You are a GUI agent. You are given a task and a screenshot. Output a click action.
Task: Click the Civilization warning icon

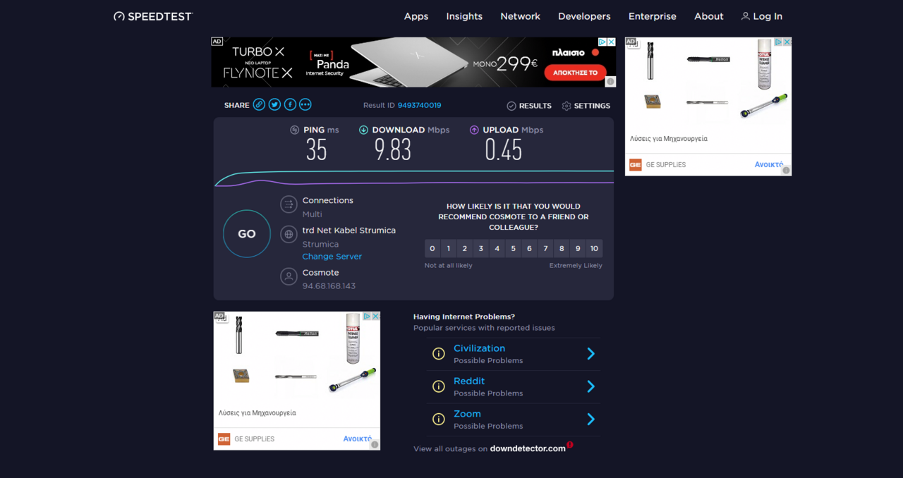tap(439, 354)
